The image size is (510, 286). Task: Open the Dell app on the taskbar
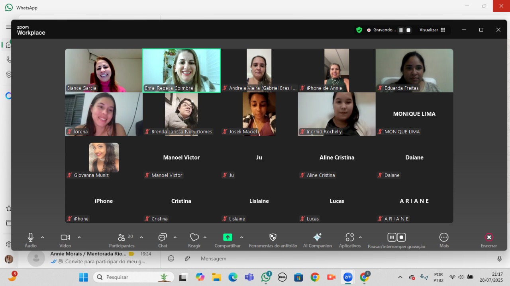(x=282, y=277)
